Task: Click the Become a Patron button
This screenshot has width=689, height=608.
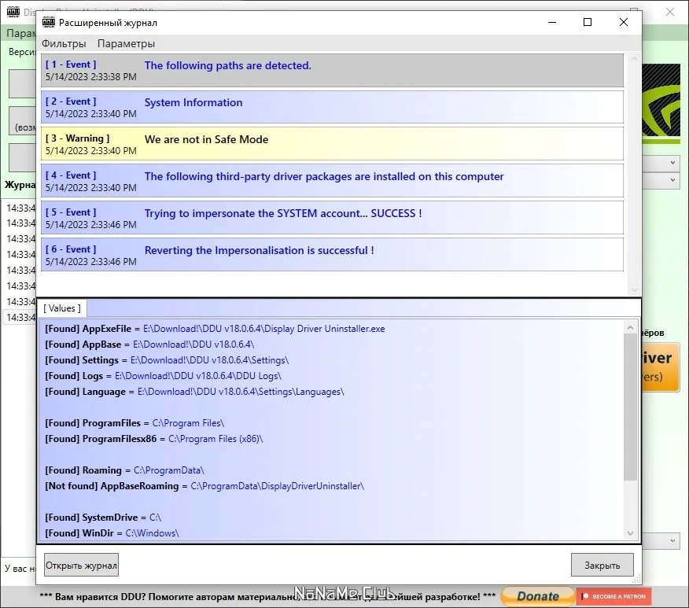Action: [x=613, y=596]
